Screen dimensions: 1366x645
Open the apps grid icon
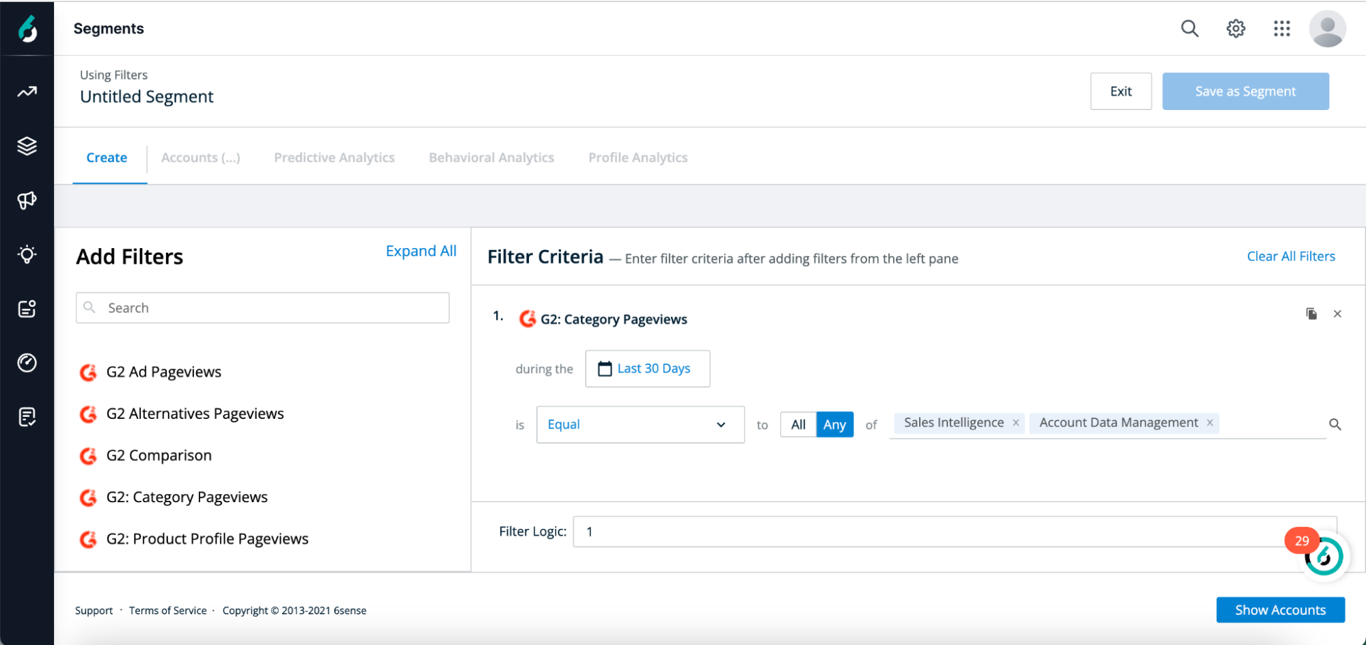(x=1281, y=29)
